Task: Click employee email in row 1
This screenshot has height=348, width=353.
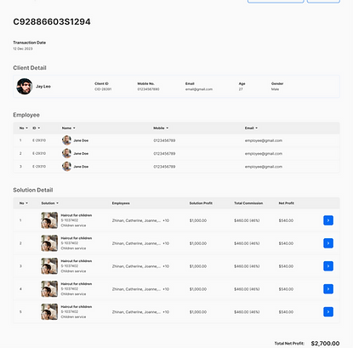Action: (264, 140)
